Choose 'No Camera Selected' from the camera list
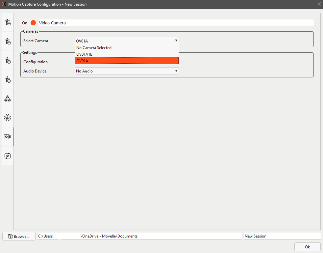 [x=127, y=48]
